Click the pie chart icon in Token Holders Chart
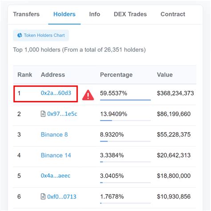 20,35
